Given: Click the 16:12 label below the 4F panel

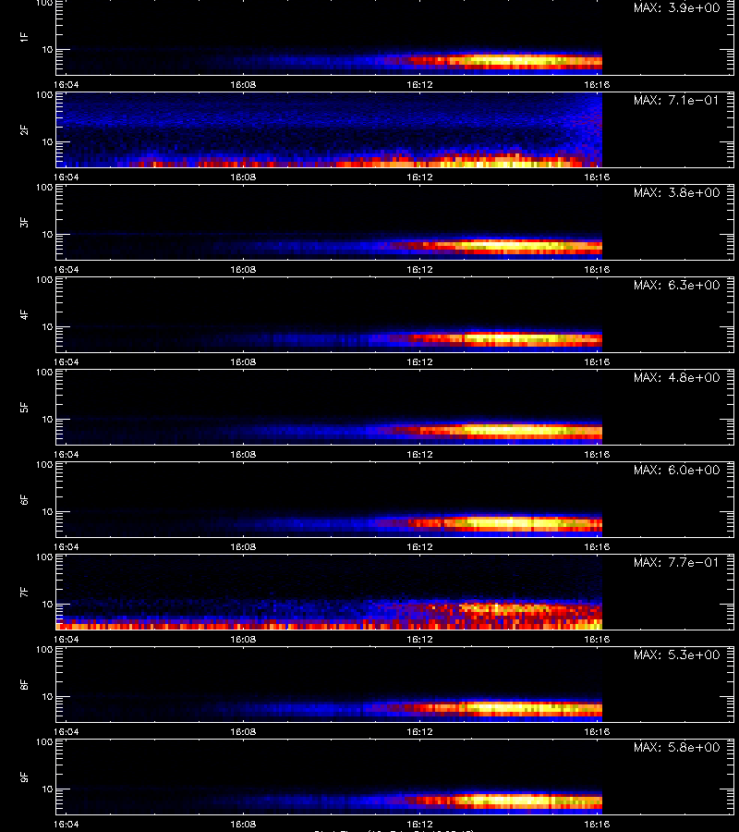Looking at the screenshot, I should pos(420,361).
